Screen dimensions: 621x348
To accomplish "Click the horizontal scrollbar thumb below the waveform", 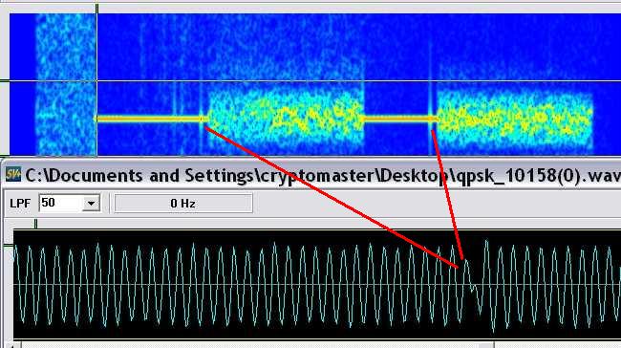I will (257, 345).
